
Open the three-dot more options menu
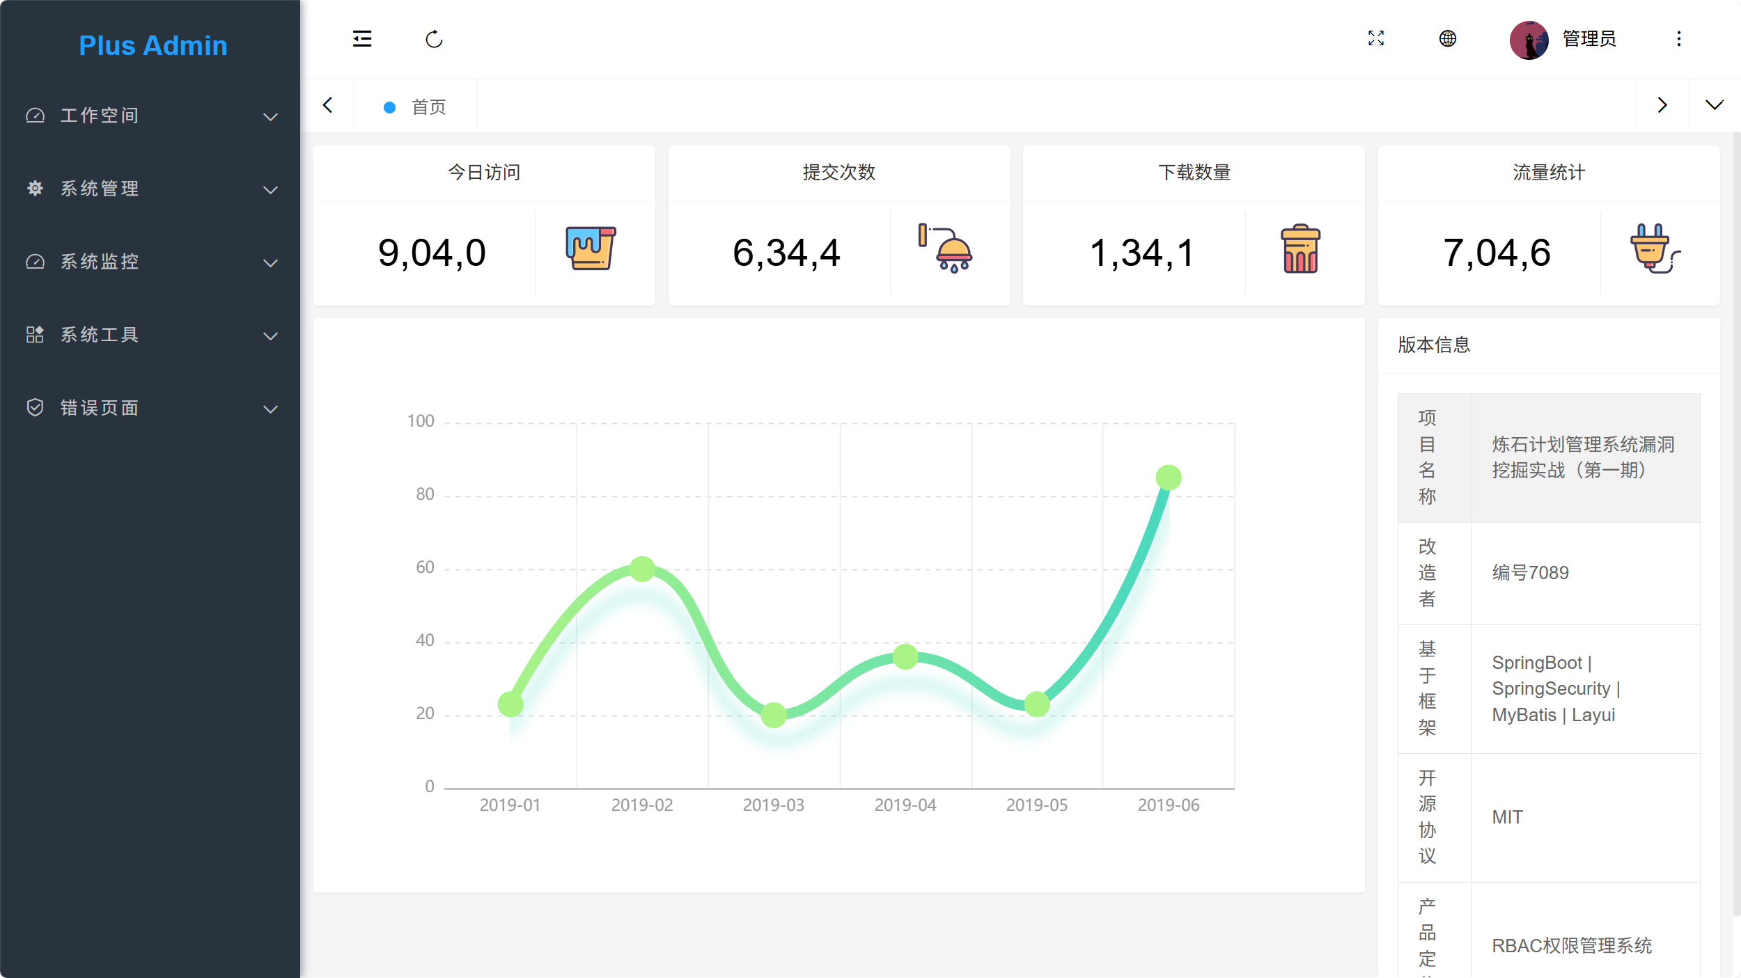click(1679, 39)
